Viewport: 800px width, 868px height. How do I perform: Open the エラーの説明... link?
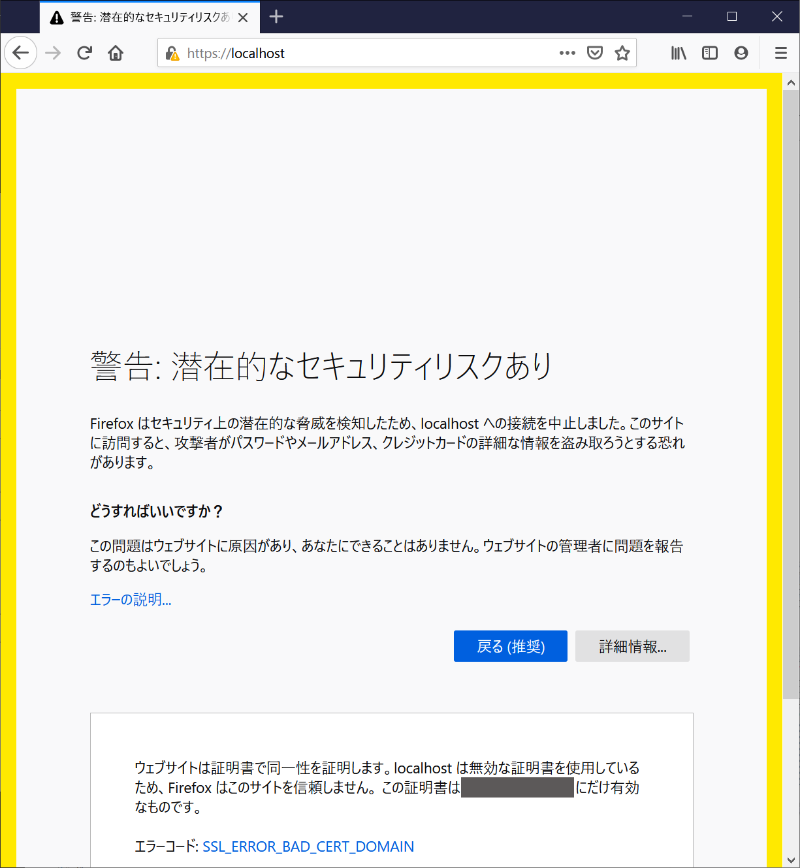point(131,600)
